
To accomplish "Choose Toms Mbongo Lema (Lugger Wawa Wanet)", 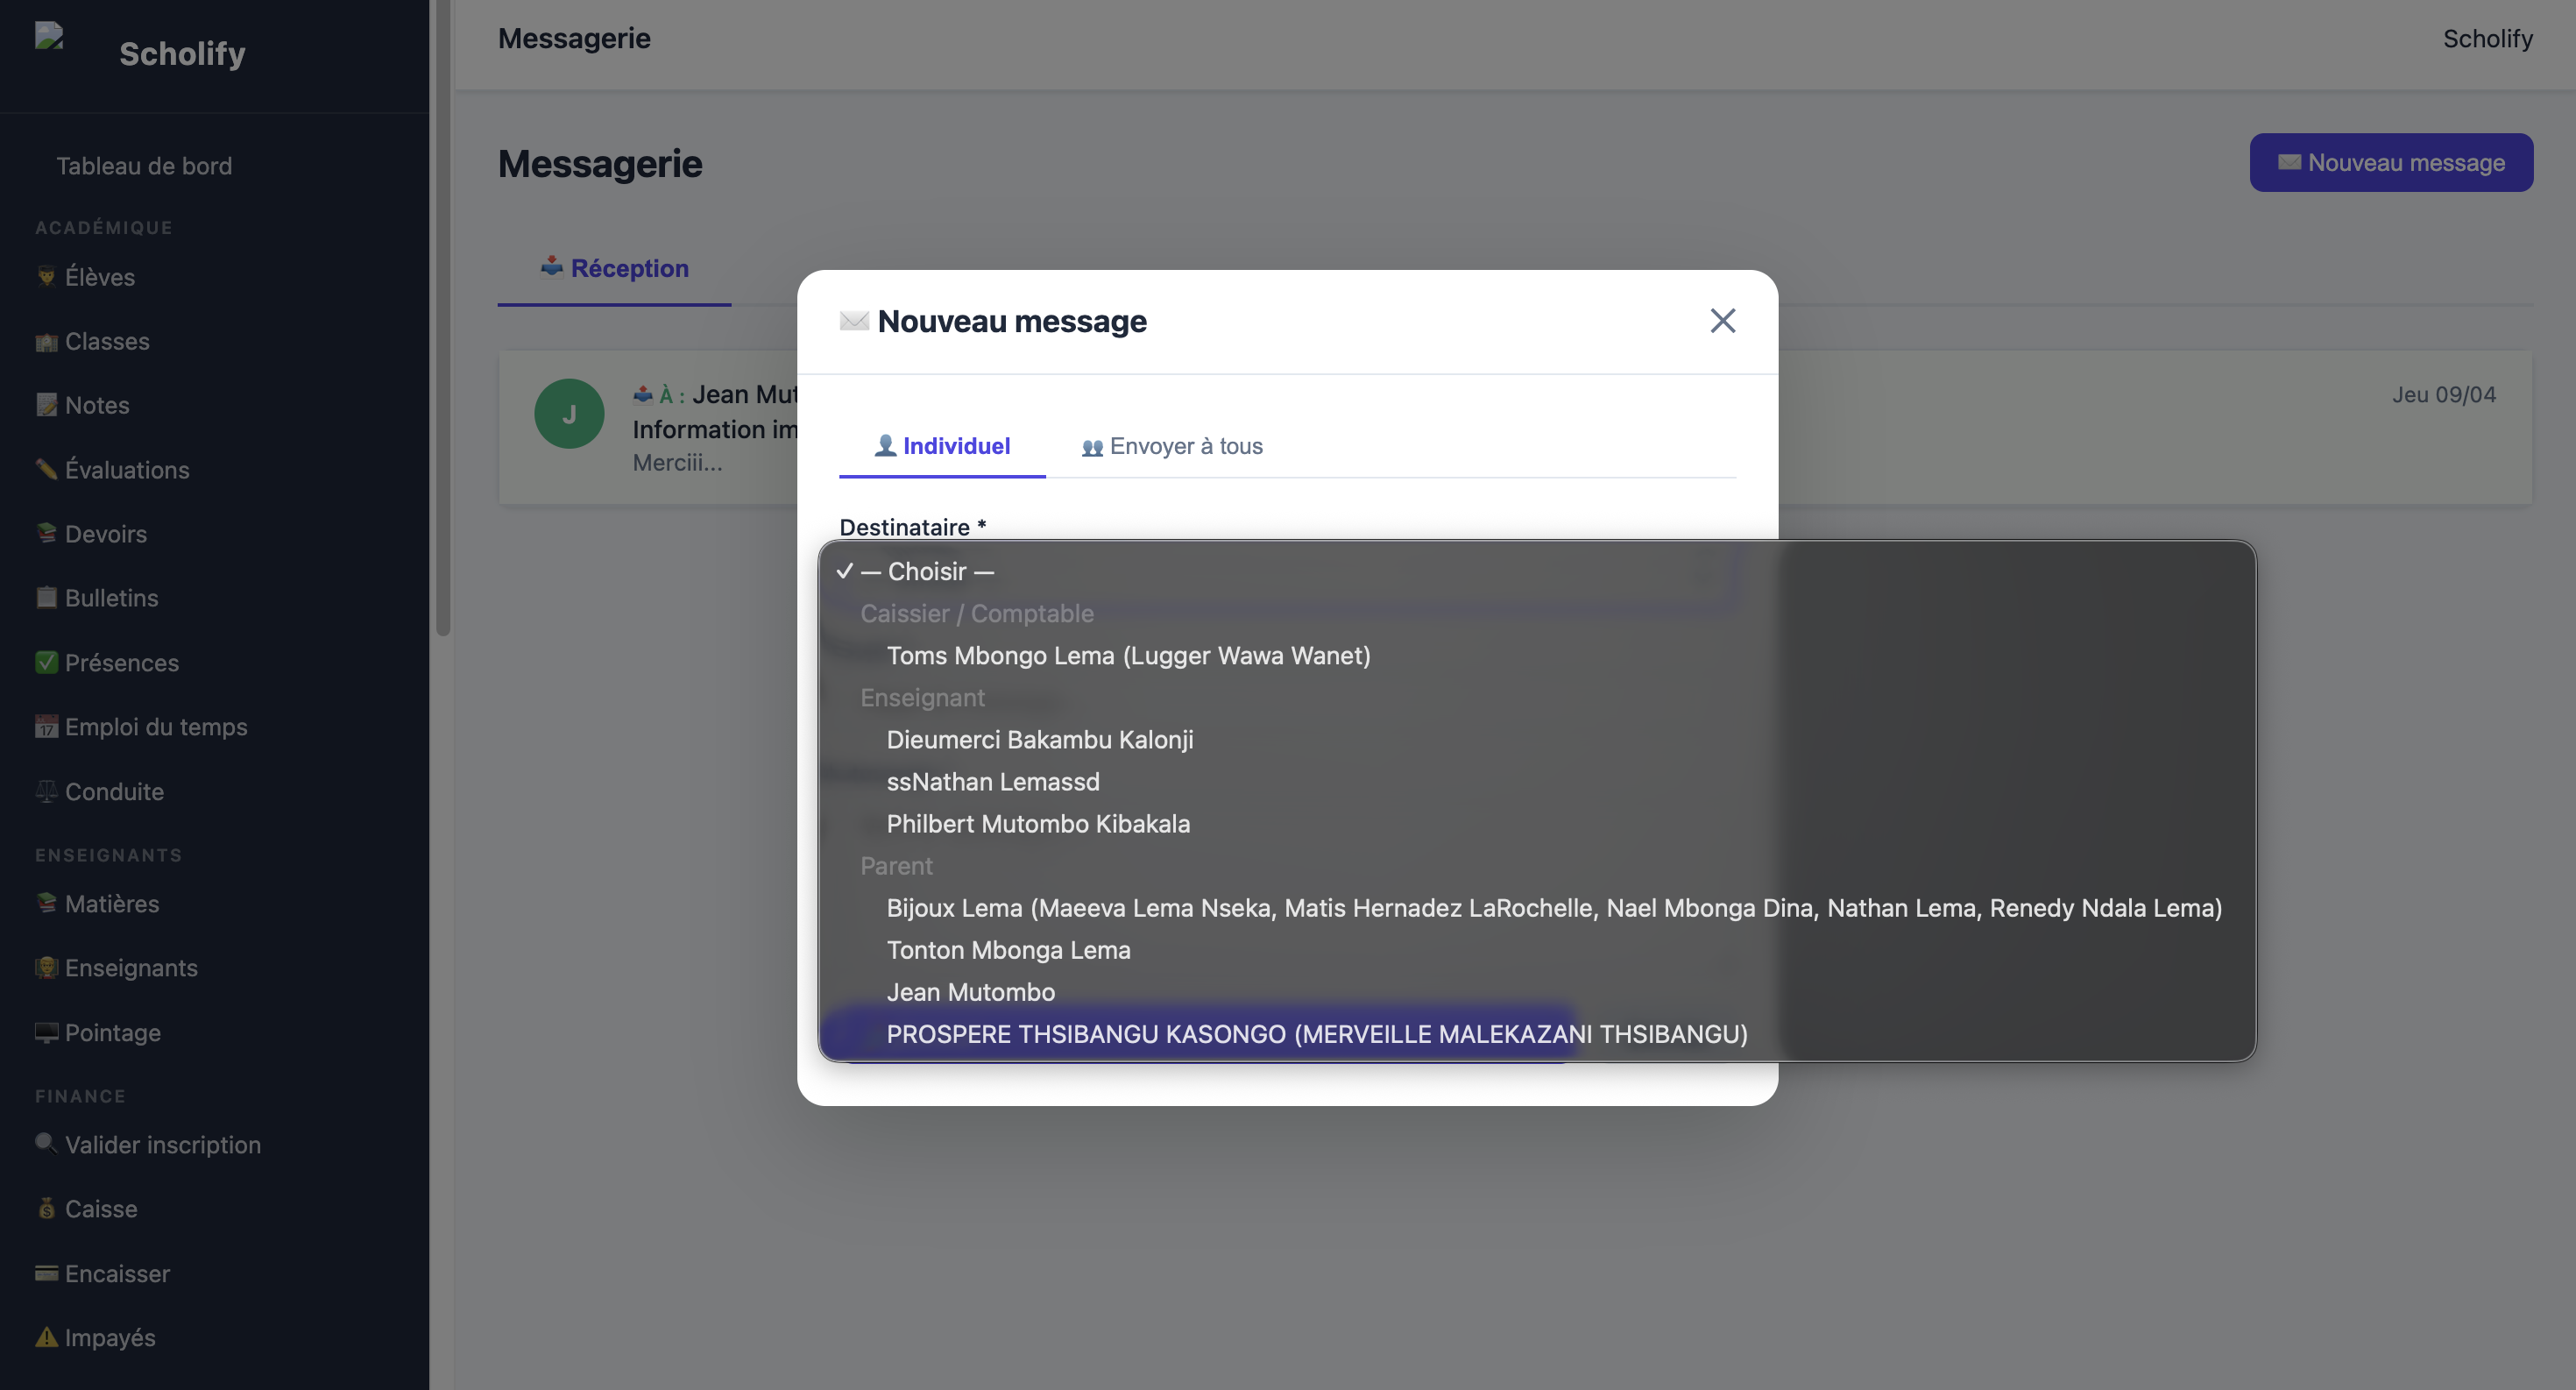I will pos(1537,656).
